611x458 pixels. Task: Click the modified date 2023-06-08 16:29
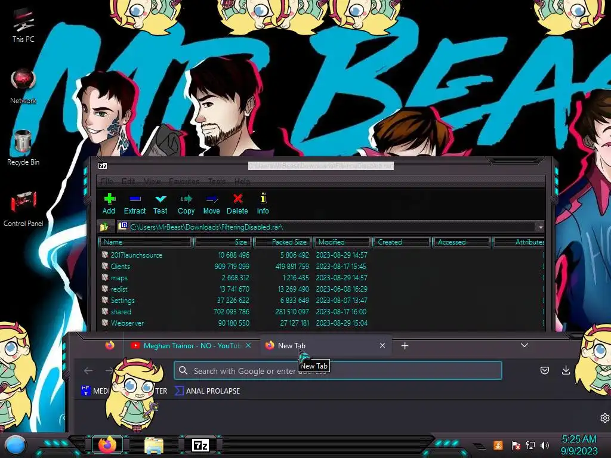(342, 289)
